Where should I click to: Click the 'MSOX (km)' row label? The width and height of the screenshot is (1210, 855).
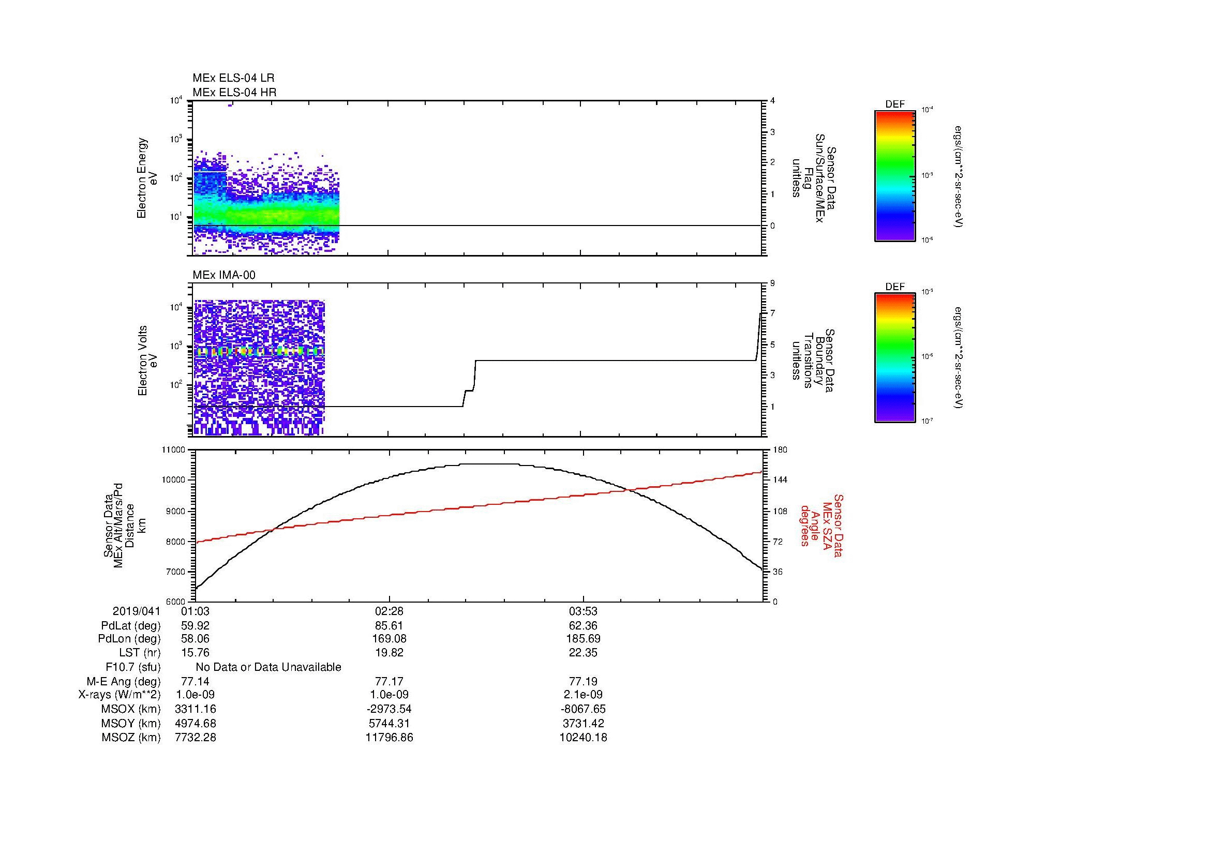(131, 709)
